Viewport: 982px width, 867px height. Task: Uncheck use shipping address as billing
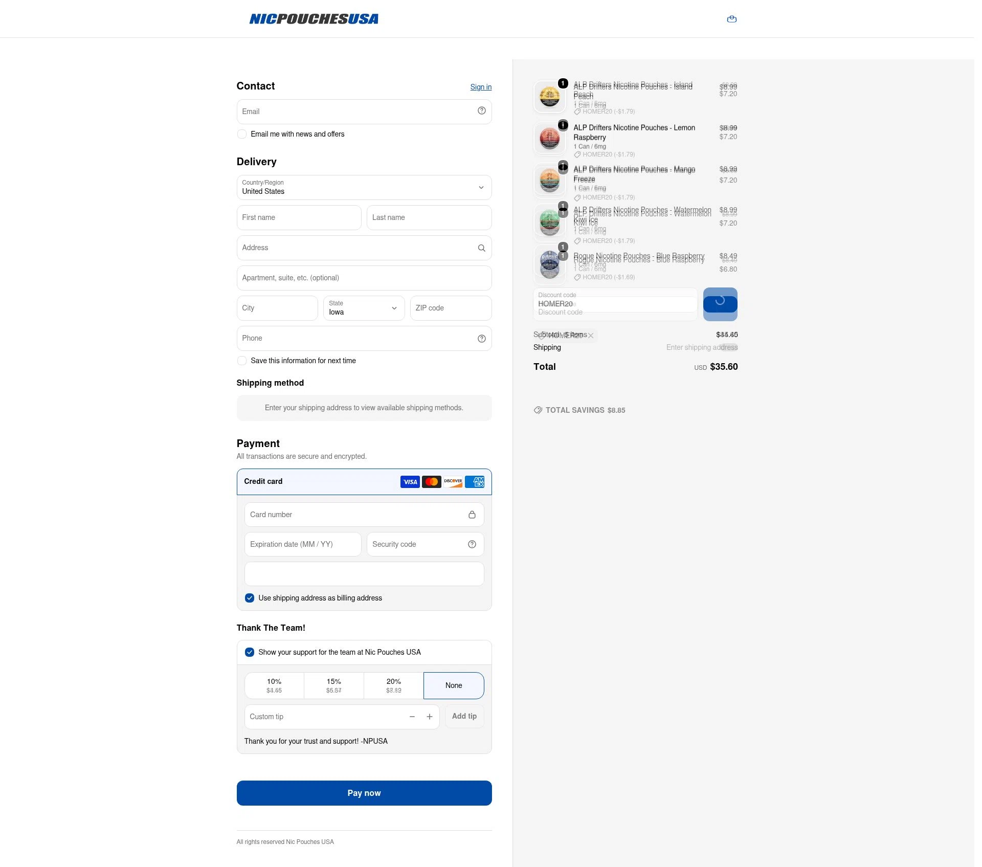point(249,598)
